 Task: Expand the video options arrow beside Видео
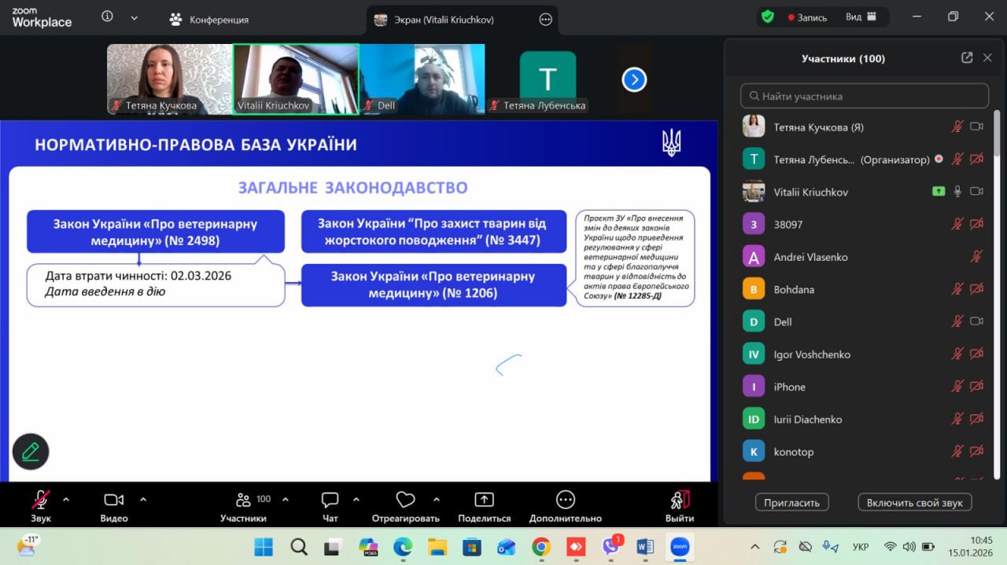point(143,499)
